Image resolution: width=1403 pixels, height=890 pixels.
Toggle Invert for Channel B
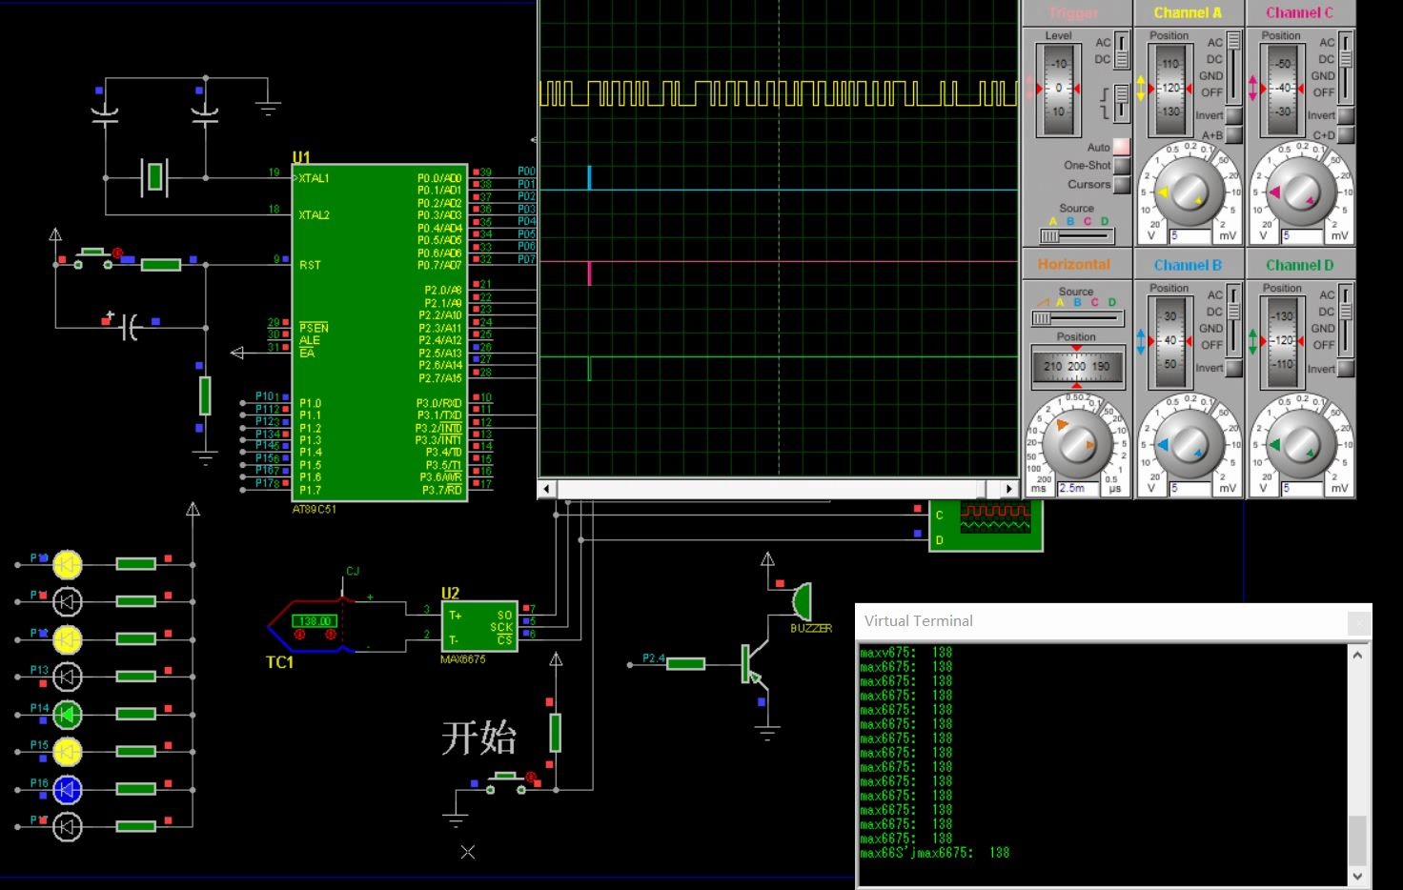[1233, 368]
